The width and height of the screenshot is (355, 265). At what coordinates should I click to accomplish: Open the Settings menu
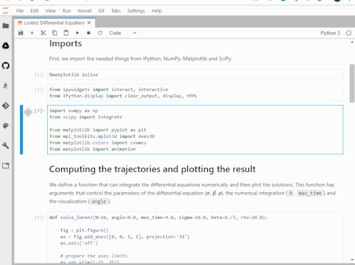tap(136, 11)
